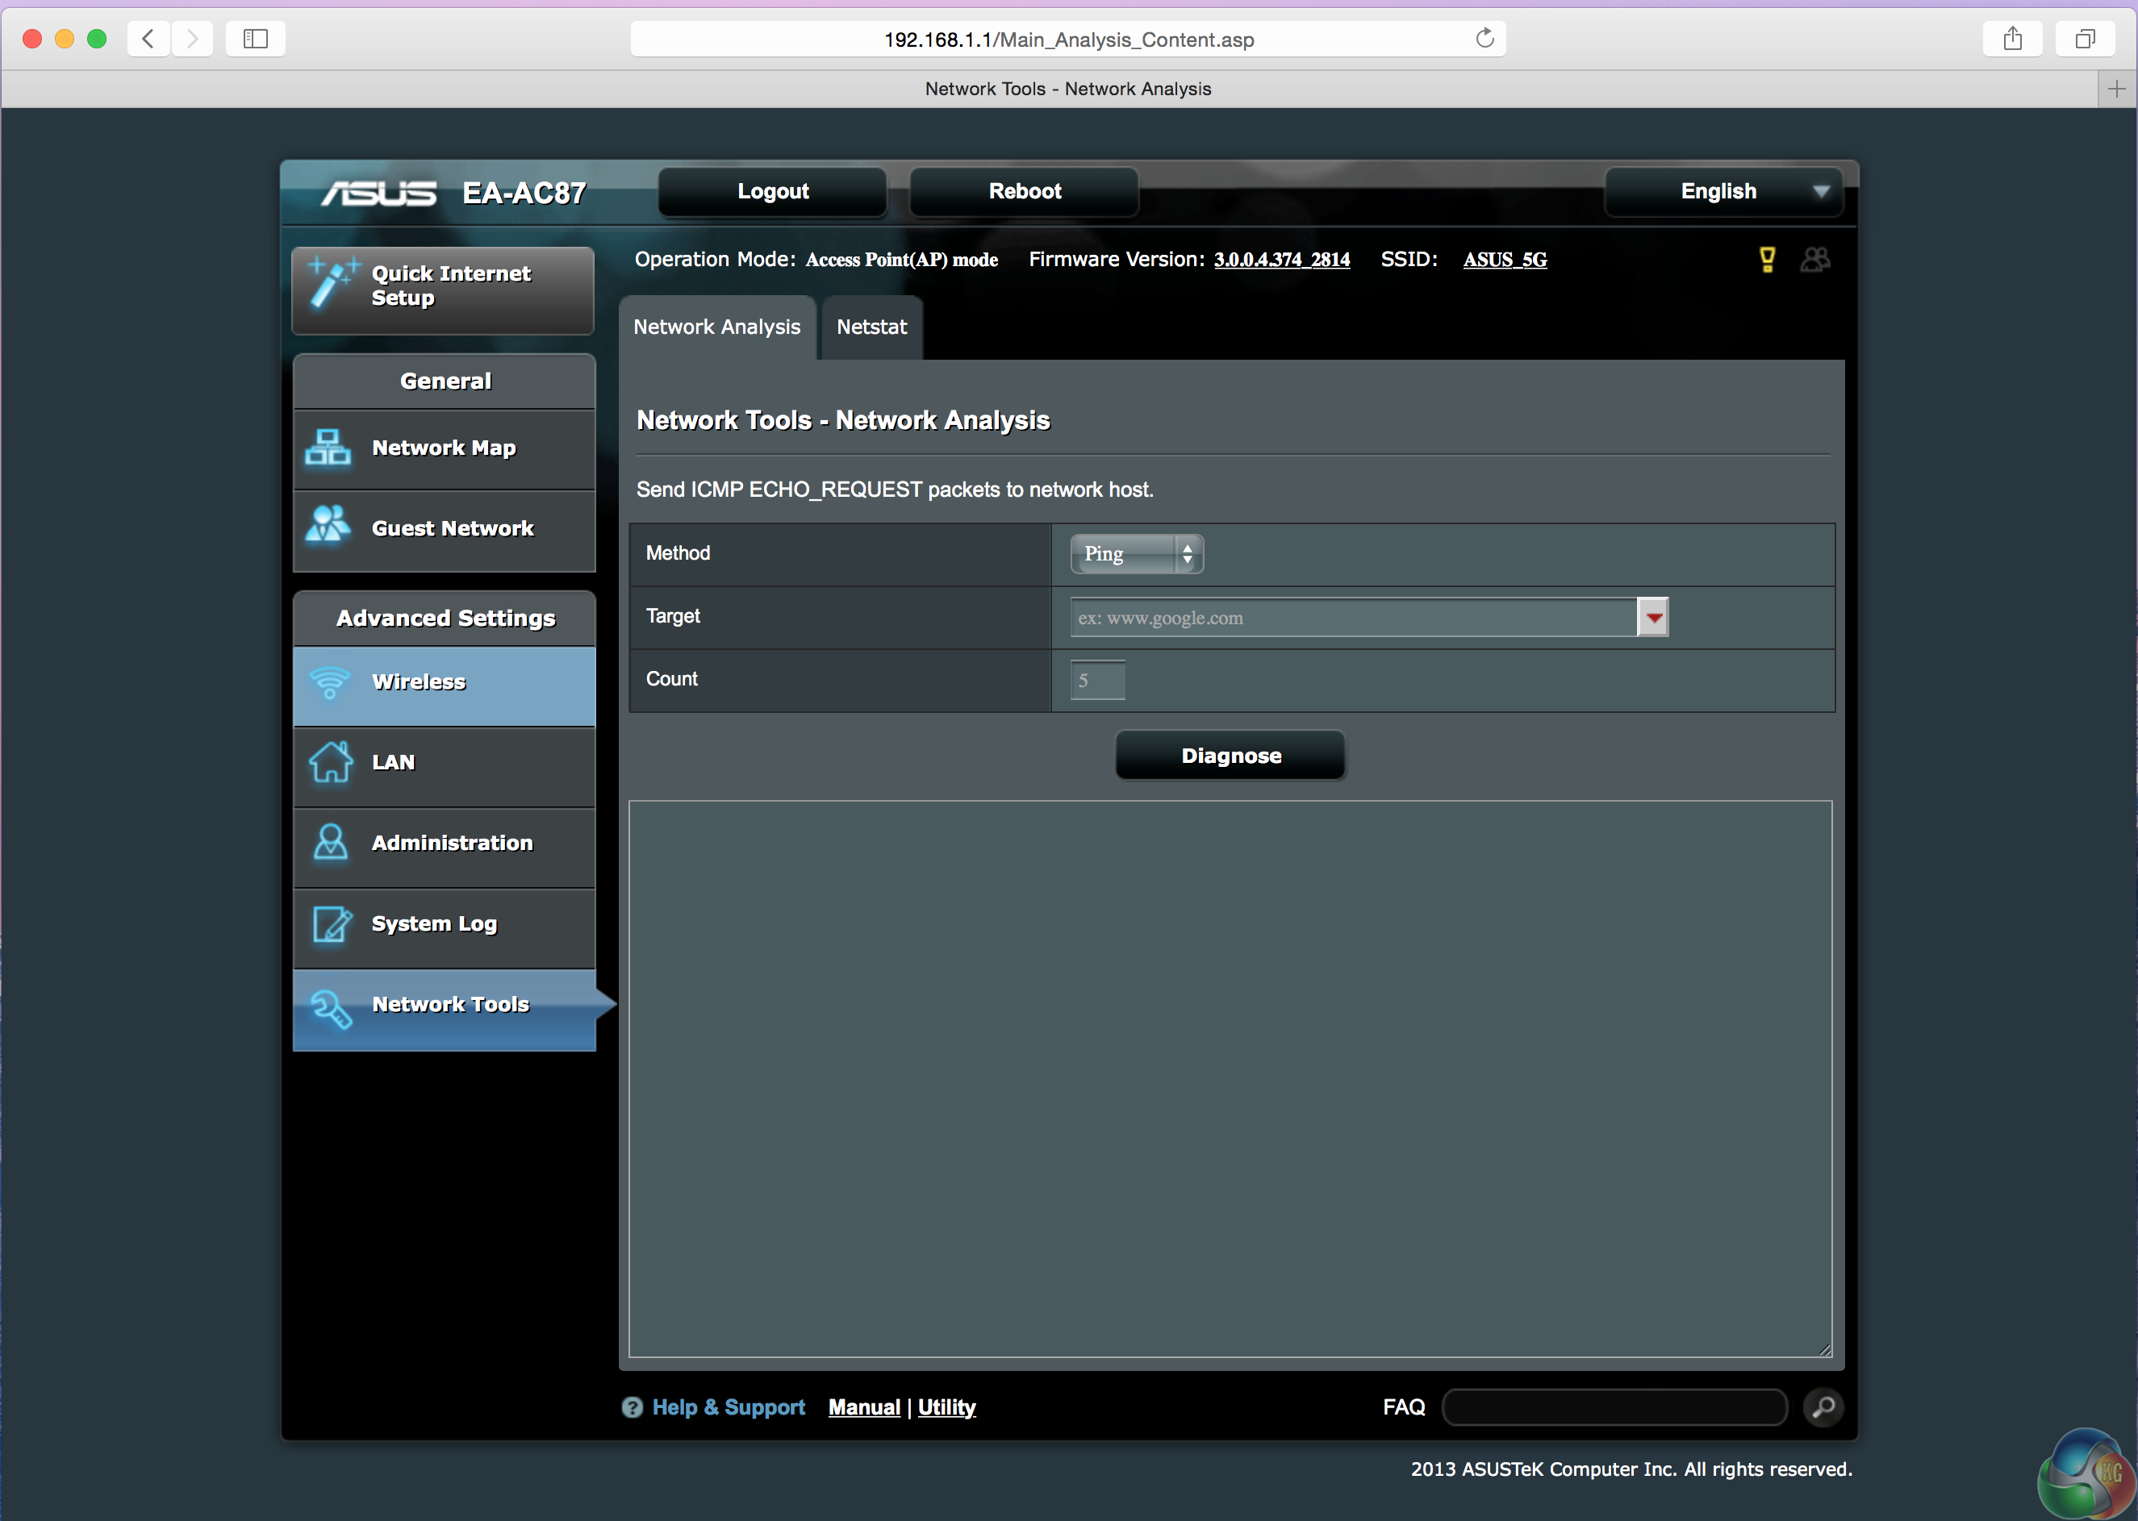Click the FAQ search magnifier icon

click(x=1823, y=1406)
